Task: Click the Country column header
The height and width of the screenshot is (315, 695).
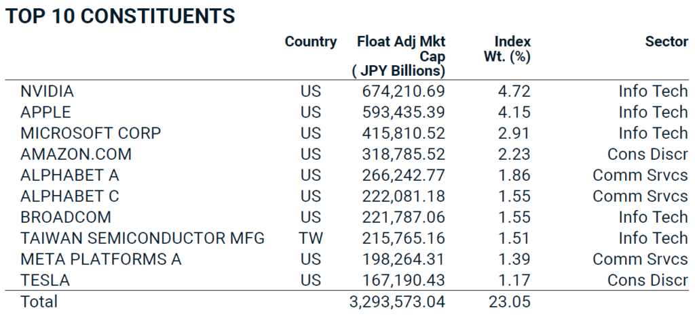Action: pyautogui.click(x=310, y=42)
